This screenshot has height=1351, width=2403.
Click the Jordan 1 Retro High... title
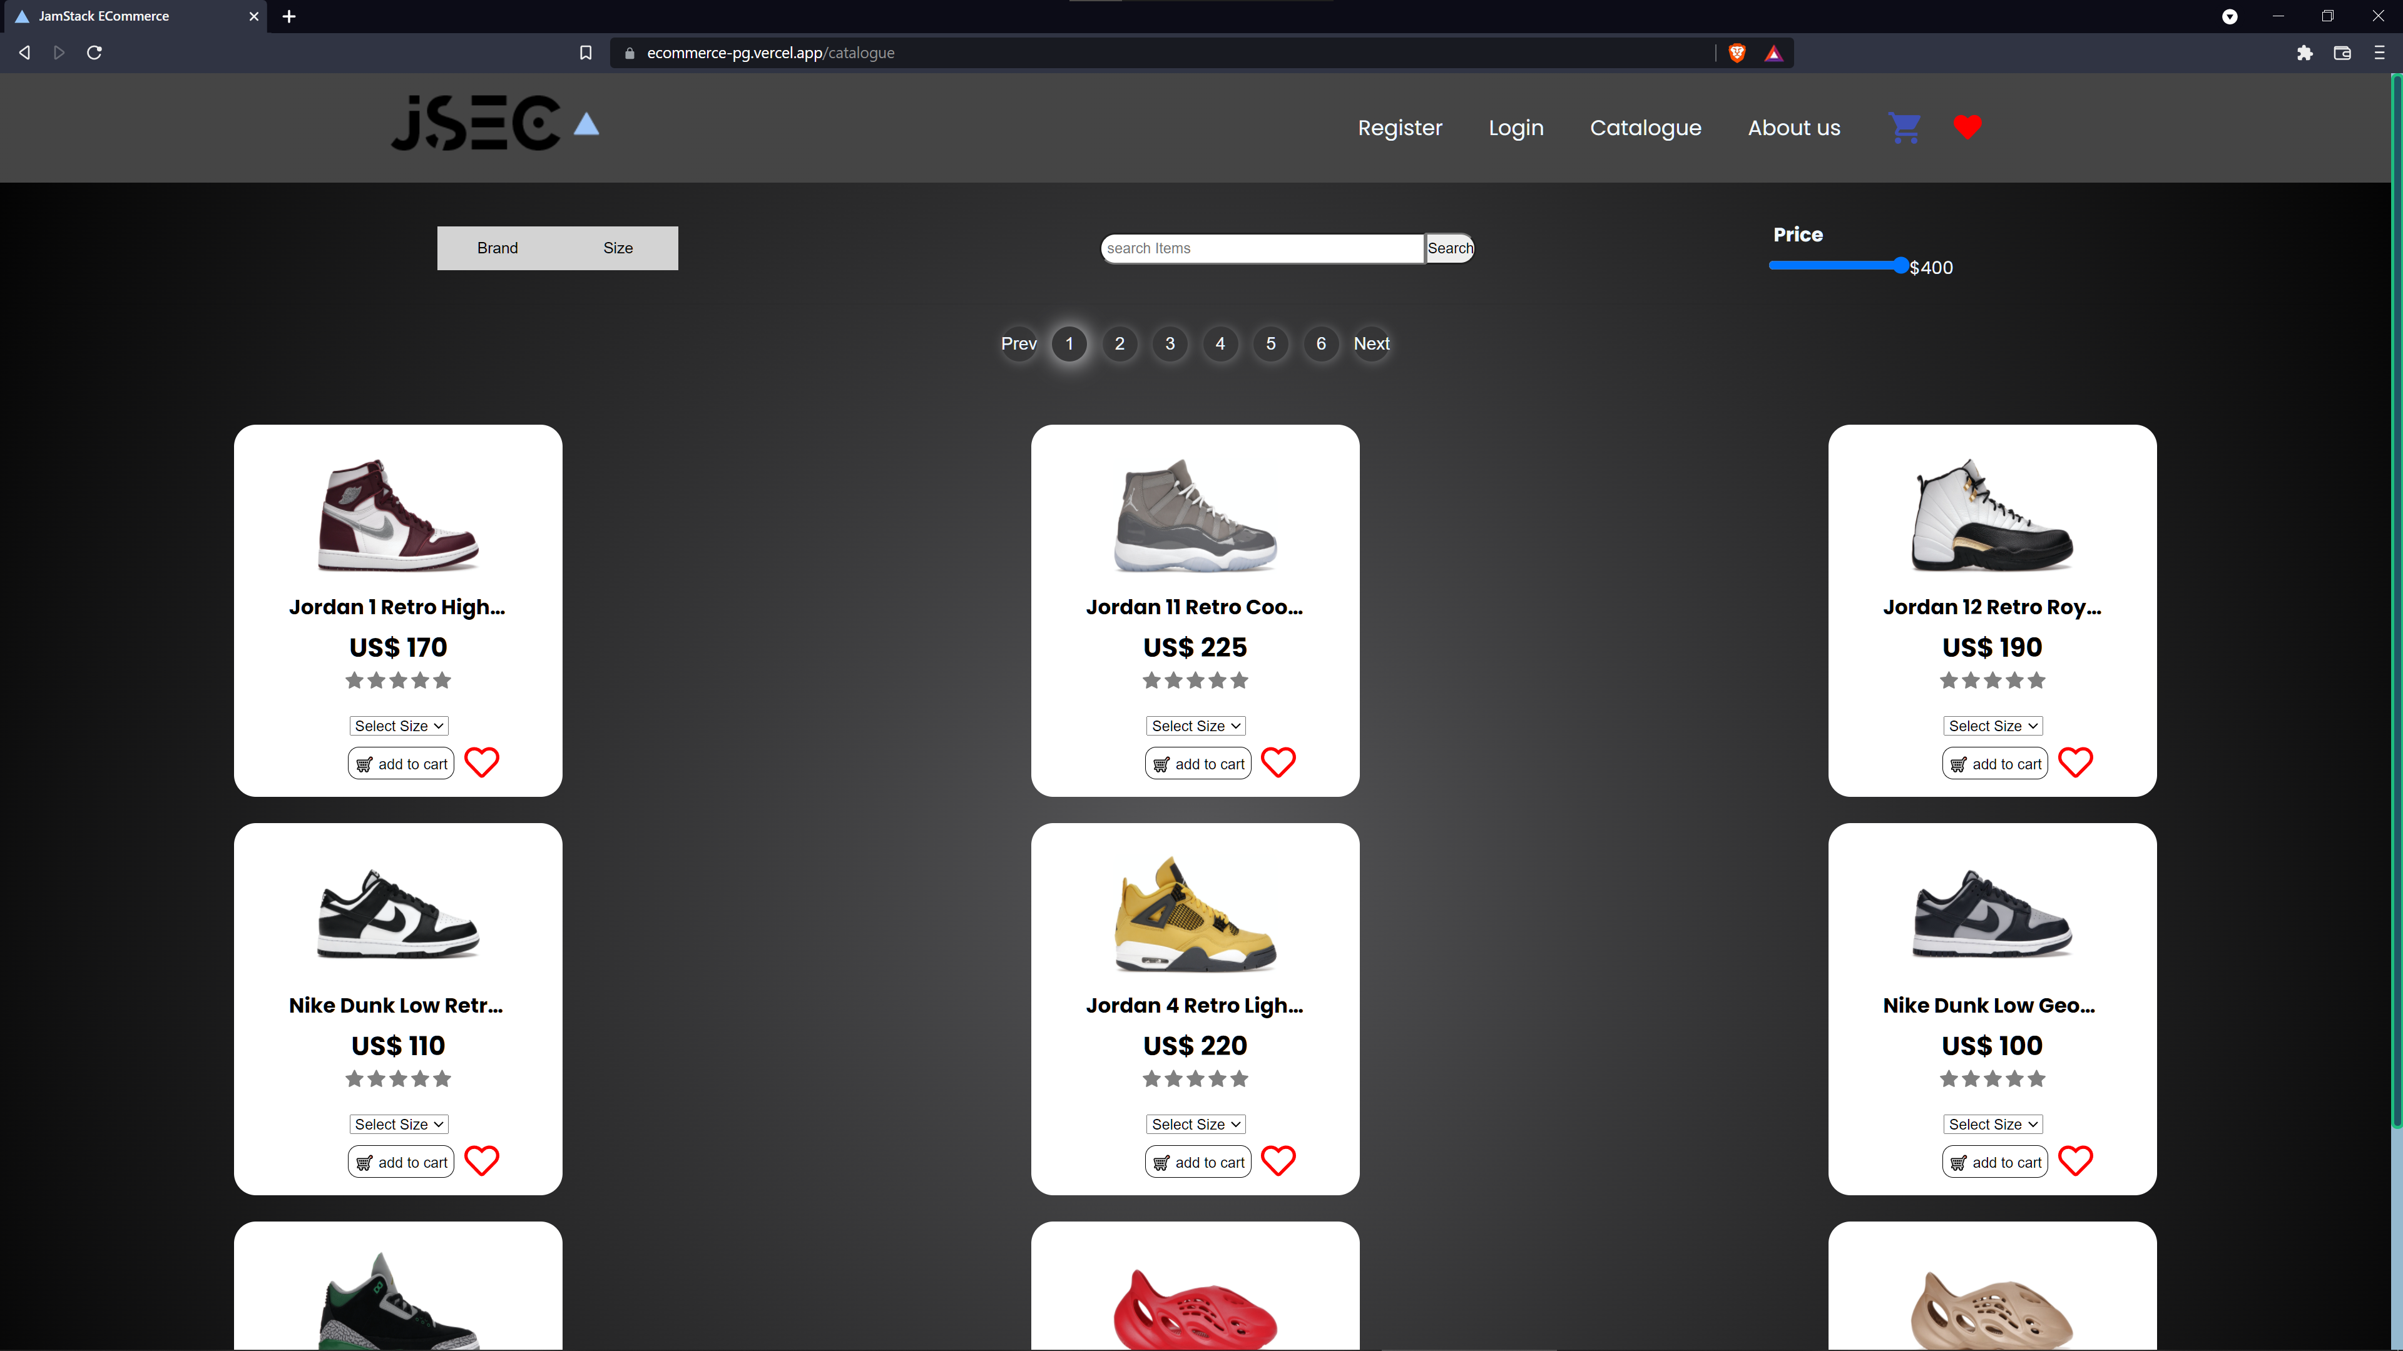point(397,607)
